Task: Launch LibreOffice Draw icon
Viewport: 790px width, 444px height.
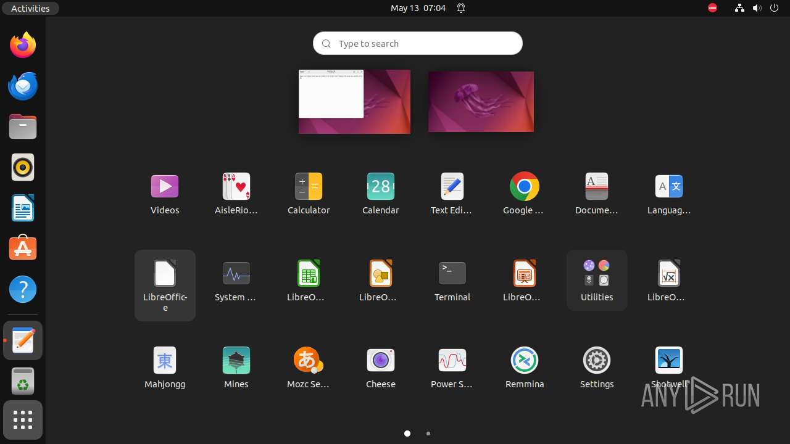Action: pos(381,280)
